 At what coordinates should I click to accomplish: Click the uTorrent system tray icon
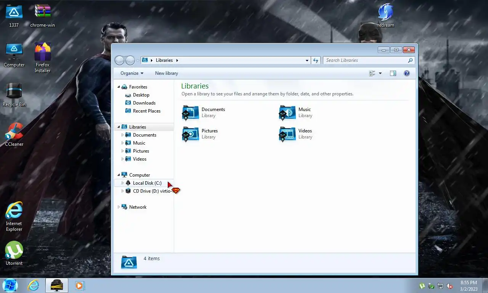(422, 286)
